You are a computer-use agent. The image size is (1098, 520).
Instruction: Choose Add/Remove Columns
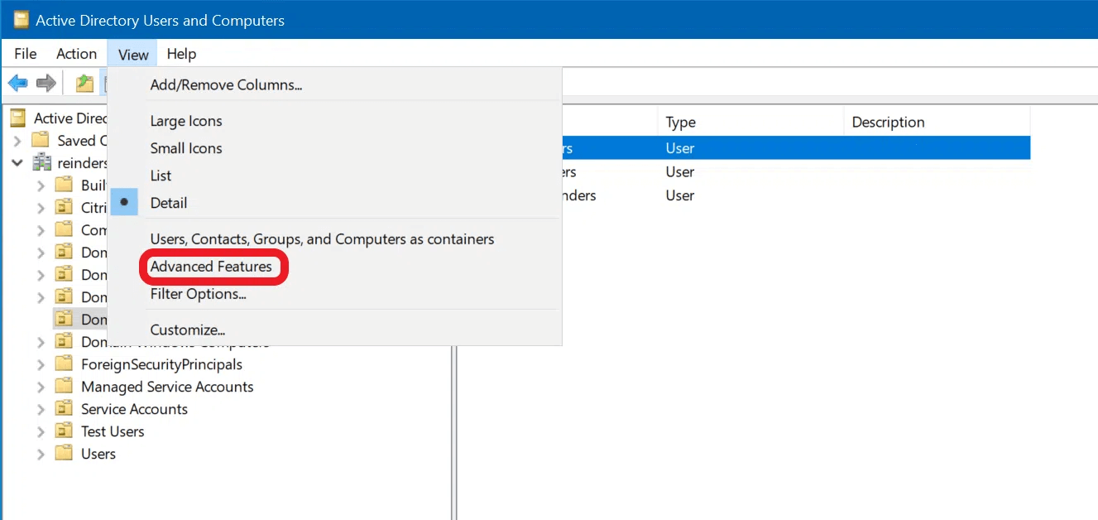pos(224,84)
